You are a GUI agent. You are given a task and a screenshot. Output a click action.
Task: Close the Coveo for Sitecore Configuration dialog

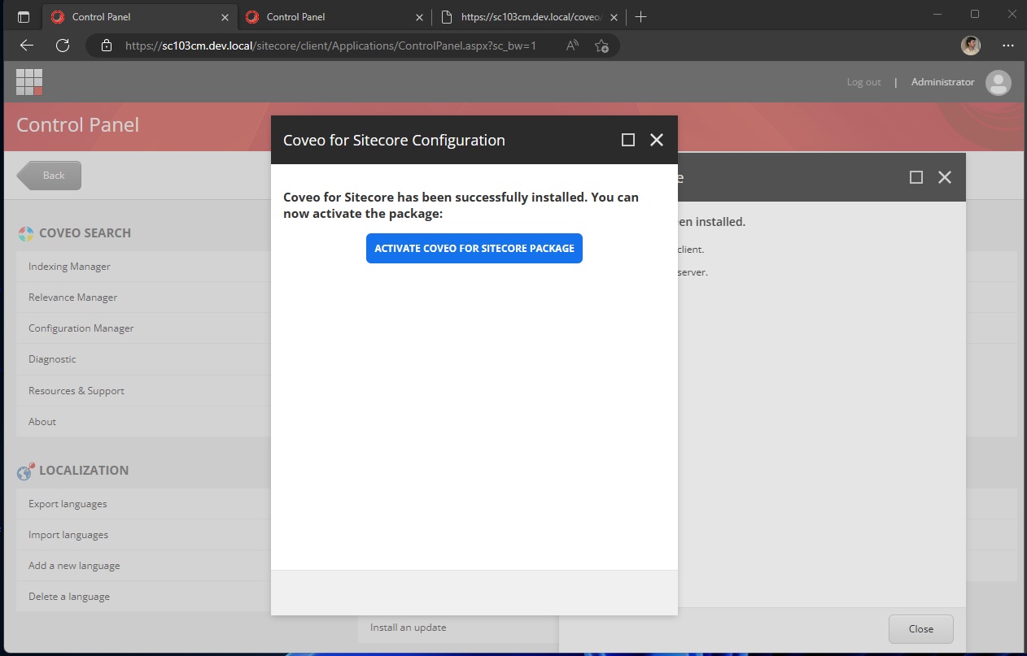coord(657,140)
